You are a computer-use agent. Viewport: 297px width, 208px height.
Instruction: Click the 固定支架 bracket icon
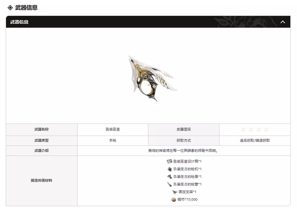tap(175, 192)
